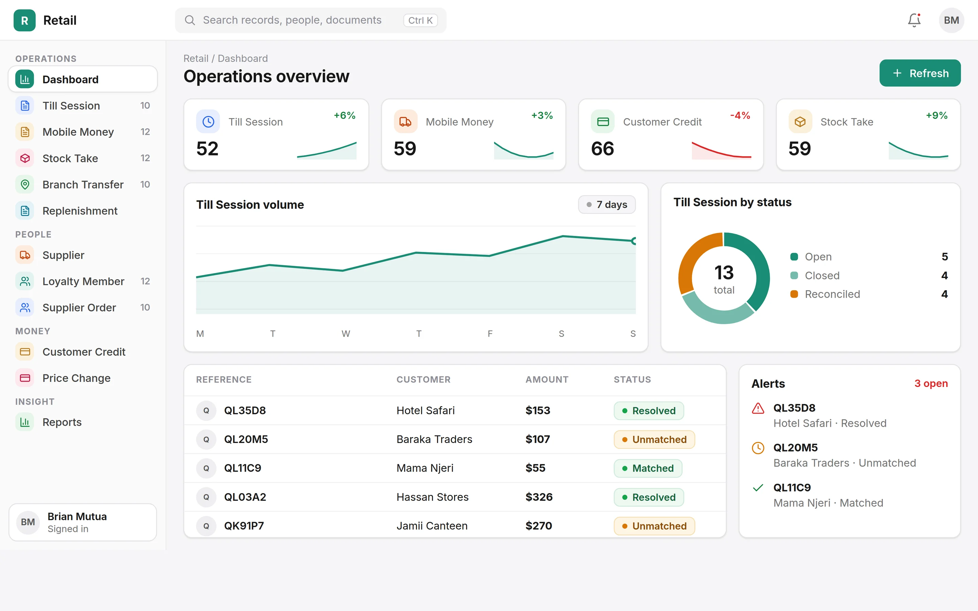Viewport: 978px width, 611px height.
Task: Click the Till Session document icon in sidebar
Action: (x=25, y=106)
